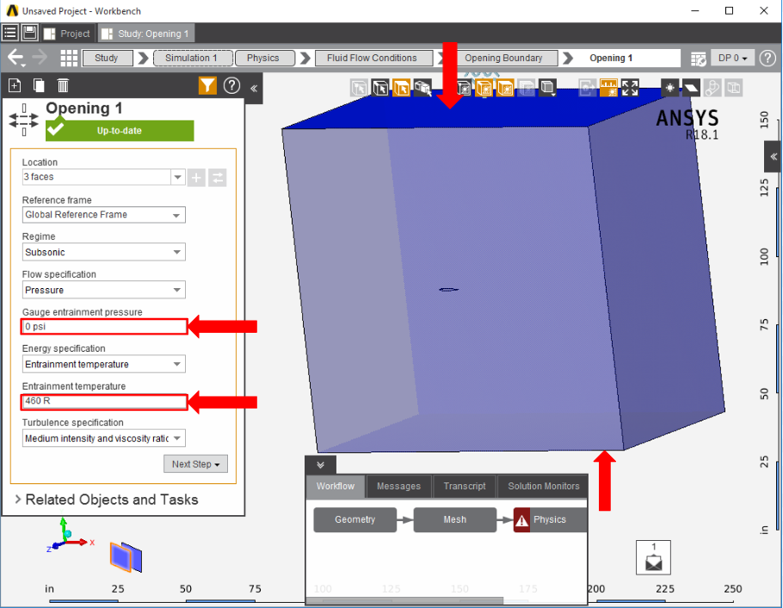The width and height of the screenshot is (783, 608).
Task: Toggle the ruler display
Action: click(608, 89)
